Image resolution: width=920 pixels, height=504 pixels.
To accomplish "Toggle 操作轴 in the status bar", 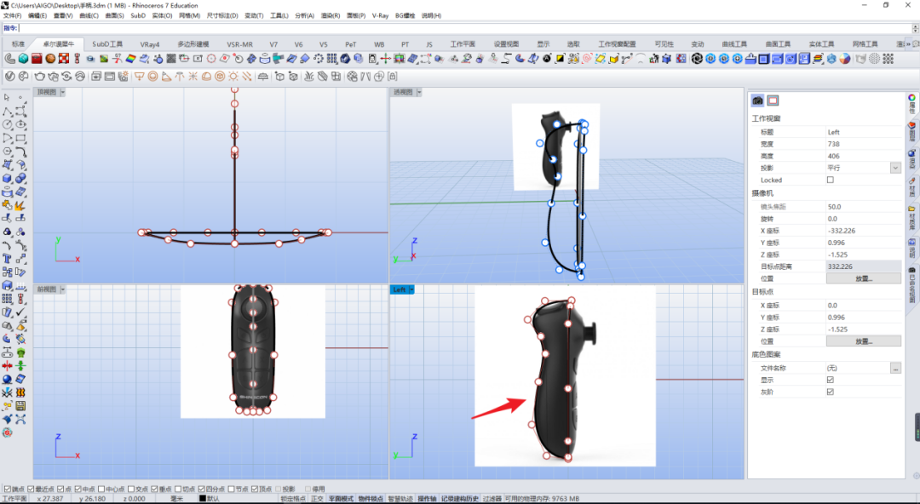I will tap(427, 499).
